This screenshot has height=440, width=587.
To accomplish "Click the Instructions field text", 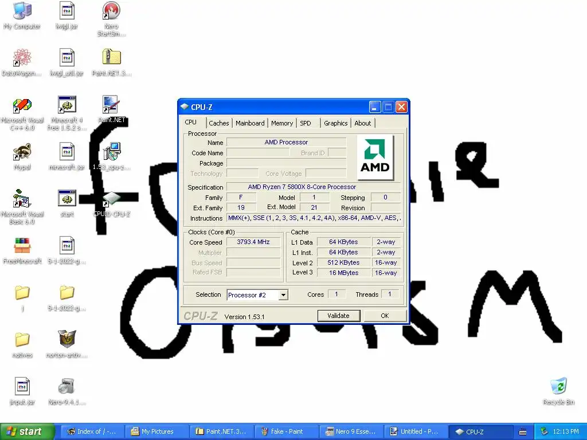I will pyautogui.click(x=314, y=218).
